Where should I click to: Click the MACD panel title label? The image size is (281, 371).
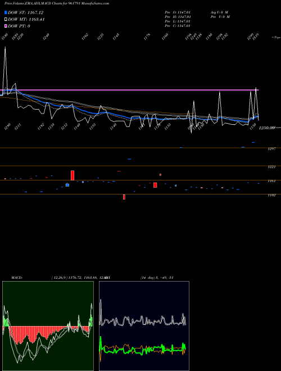click(17, 278)
